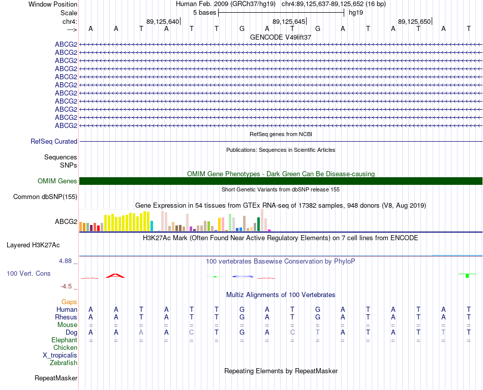Viewport: 483px width, 390px height.
Task: Click the magenta bar ending the GTEx chart
Action: (x=269, y=230)
